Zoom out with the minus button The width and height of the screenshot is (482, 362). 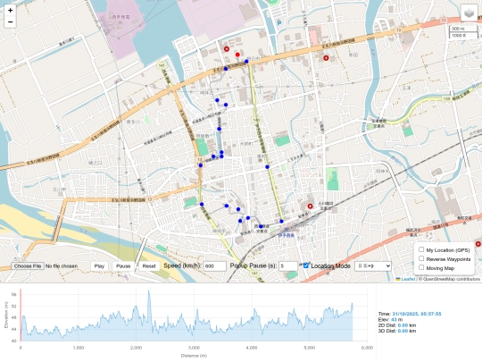(10, 21)
